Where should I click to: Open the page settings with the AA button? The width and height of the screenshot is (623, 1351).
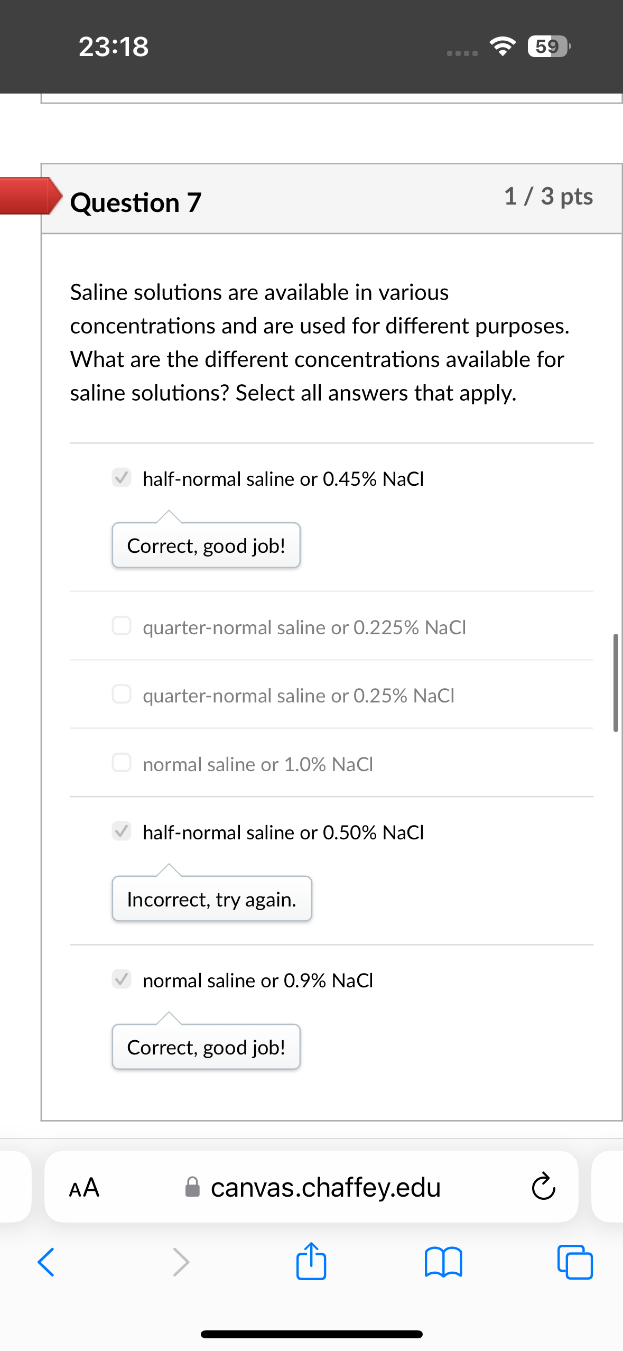(83, 1188)
